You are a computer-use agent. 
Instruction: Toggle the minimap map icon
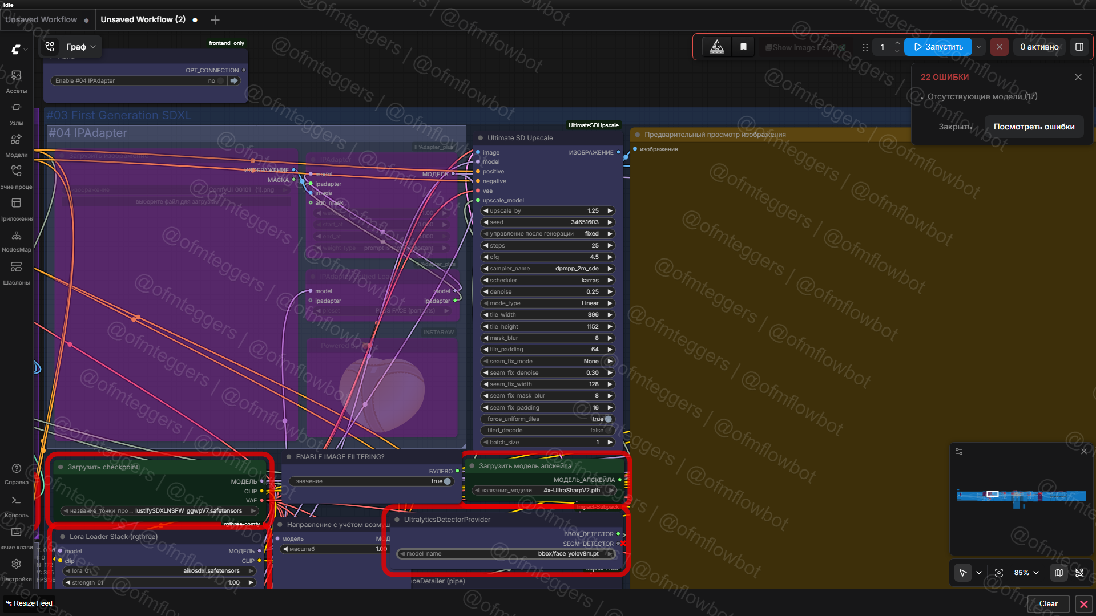point(1059,573)
